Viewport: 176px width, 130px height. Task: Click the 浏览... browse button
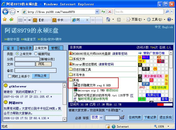click(x=44, y=64)
